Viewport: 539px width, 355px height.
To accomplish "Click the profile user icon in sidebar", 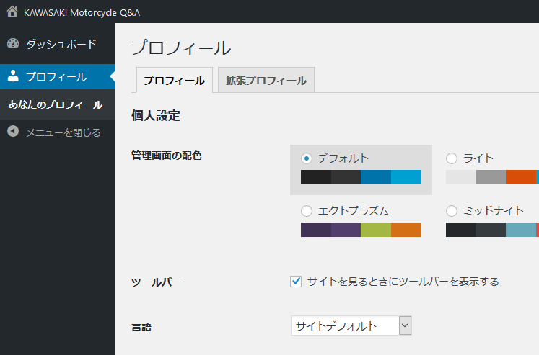I will click(13, 76).
